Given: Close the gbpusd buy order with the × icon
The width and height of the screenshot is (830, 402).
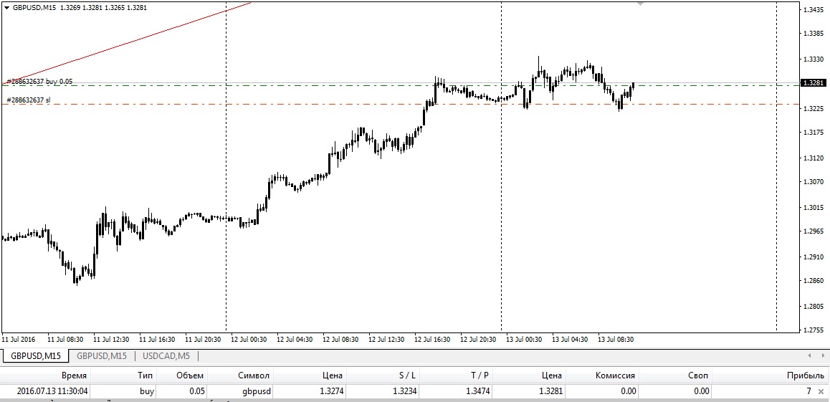Looking at the screenshot, I should click(821, 392).
